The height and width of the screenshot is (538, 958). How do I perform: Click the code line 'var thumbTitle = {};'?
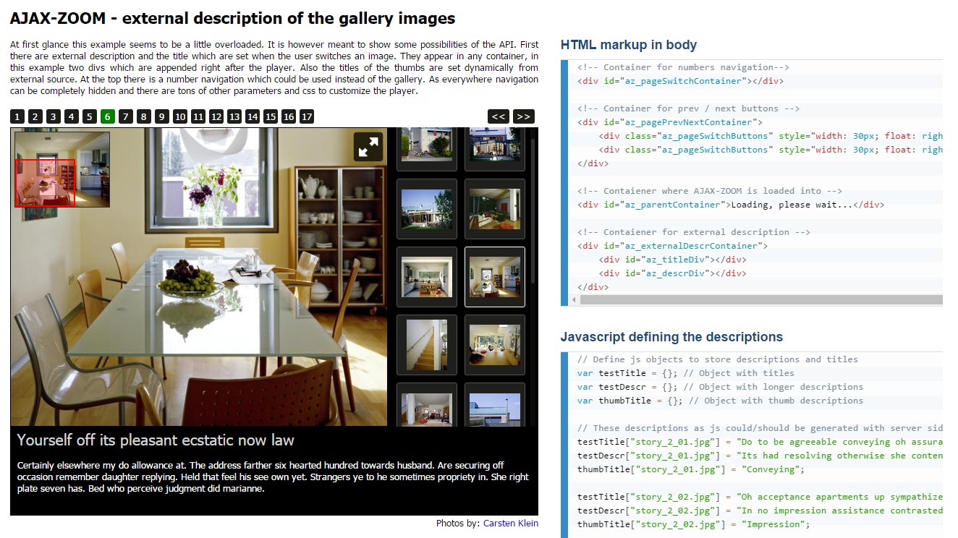720,401
